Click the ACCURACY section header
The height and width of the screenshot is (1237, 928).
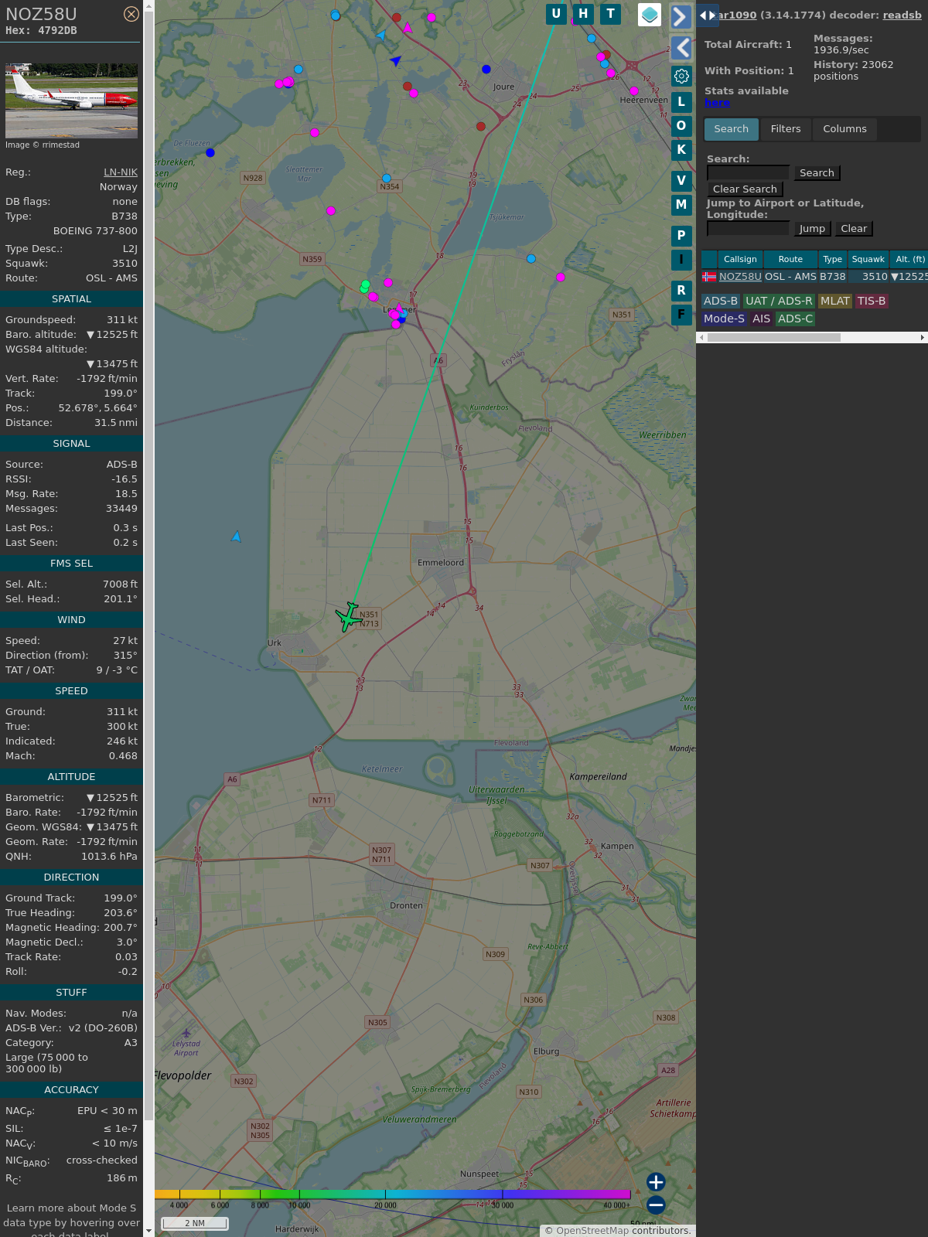(x=71, y=1090)
